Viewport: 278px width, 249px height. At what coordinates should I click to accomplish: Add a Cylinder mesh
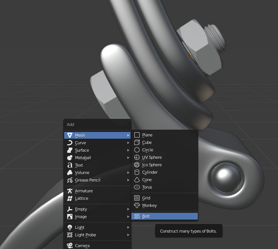165,172
